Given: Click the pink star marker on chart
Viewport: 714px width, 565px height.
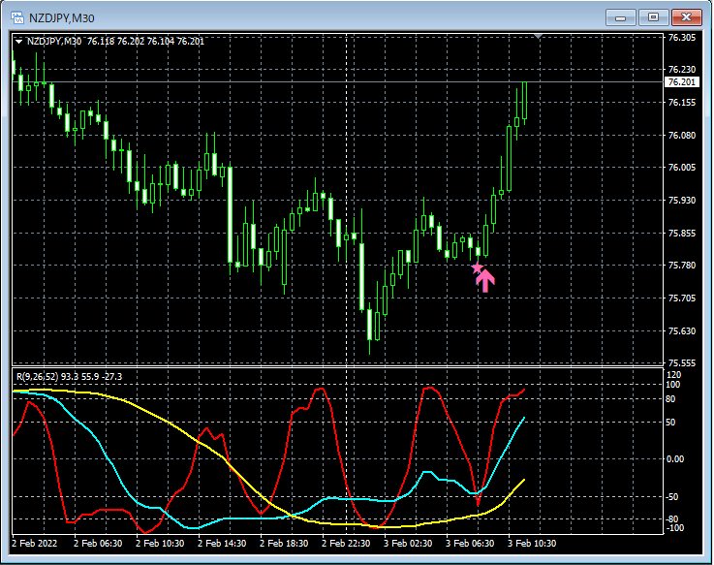Looking at the screenshot, I should 477,267.
